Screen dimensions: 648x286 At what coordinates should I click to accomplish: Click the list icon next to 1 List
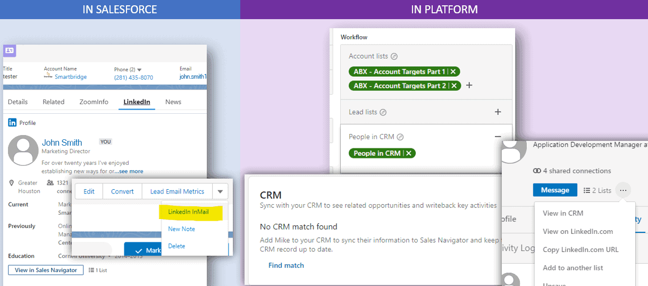pyautogui.click(x=91, y=270)
